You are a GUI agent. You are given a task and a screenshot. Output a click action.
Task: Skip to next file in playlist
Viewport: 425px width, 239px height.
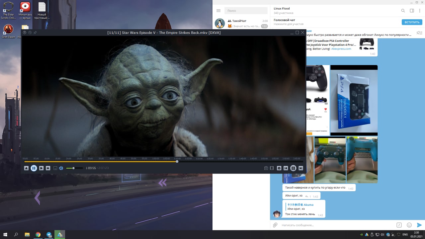click(x=300, y=168)
